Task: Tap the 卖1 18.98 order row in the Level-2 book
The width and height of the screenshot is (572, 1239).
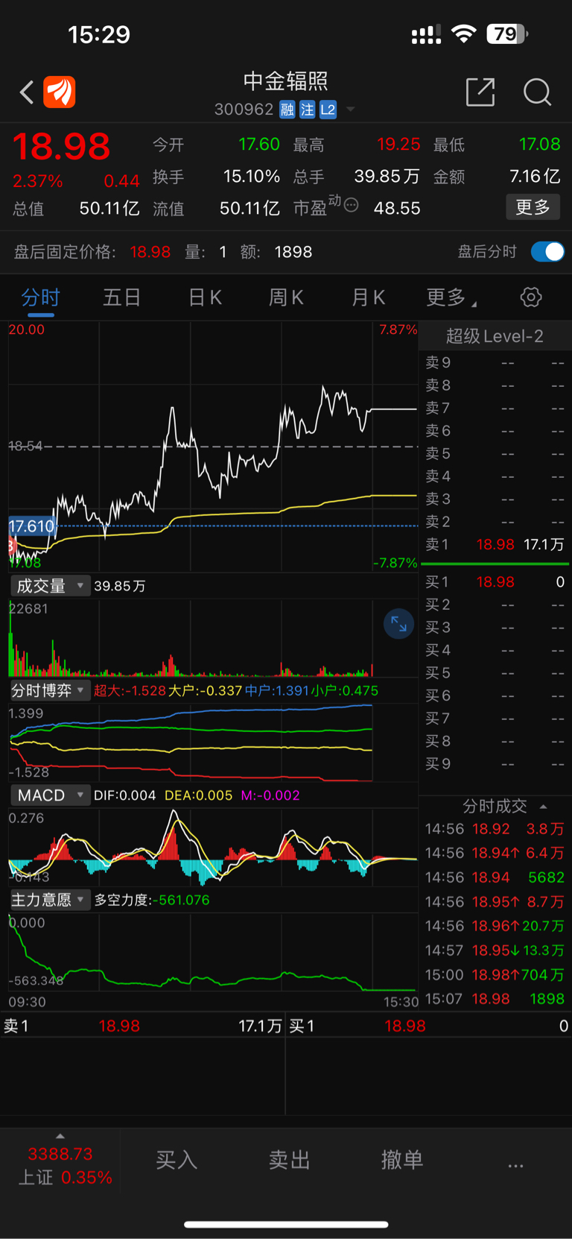Action: point(495,544)
